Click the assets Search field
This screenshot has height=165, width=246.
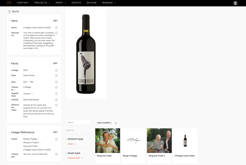(78, 122)
